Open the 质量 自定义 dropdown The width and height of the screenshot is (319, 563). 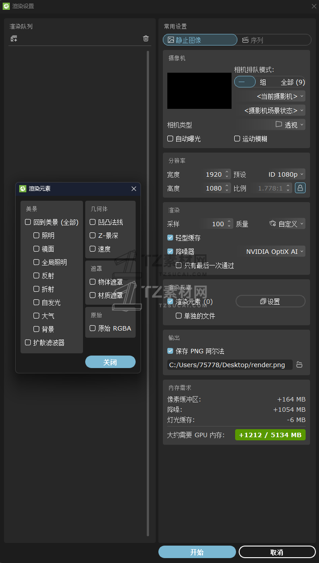(287, 224)
